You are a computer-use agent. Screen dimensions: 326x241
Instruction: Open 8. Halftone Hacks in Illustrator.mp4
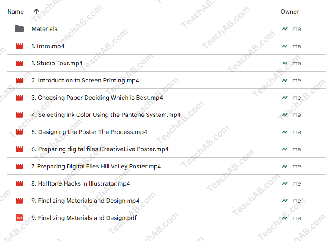tap(81, 184)
